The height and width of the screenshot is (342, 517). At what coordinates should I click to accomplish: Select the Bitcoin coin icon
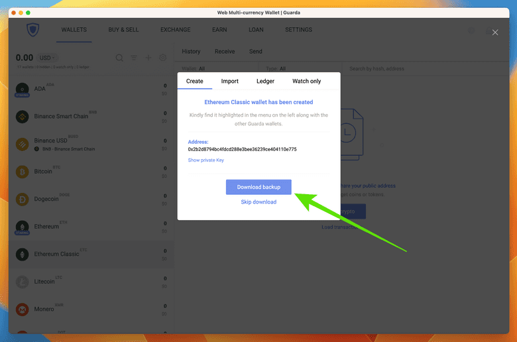pyautogui.click(x=23, y=172)
